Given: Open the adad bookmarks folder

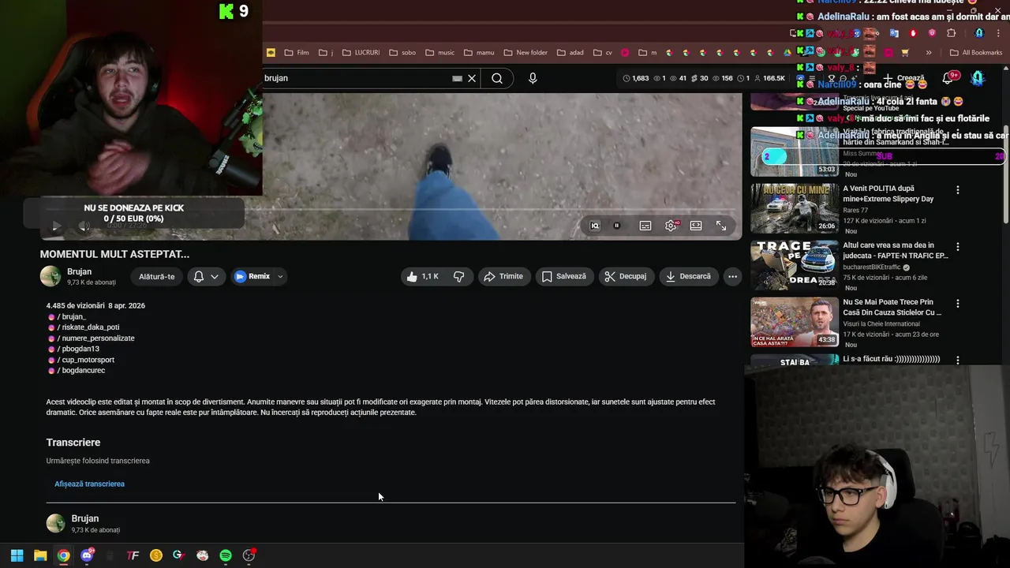Looking at the screenshot, I should coord(570,53).
